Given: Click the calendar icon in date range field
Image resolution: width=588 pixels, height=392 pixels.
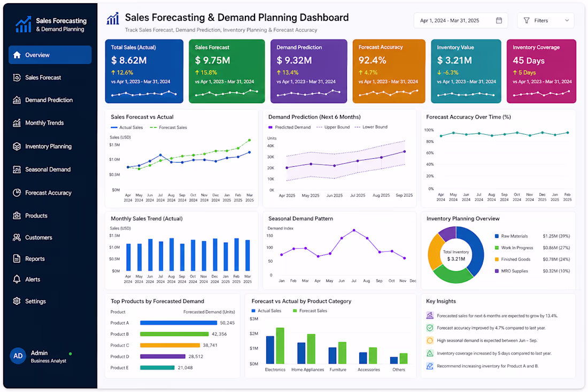Looking at the screenshot, I should point(499,21).
